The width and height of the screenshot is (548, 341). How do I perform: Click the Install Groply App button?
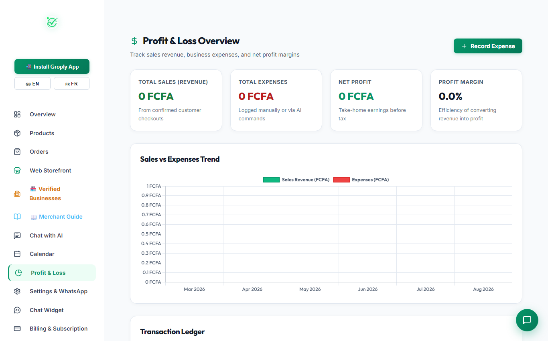[52, 67]
